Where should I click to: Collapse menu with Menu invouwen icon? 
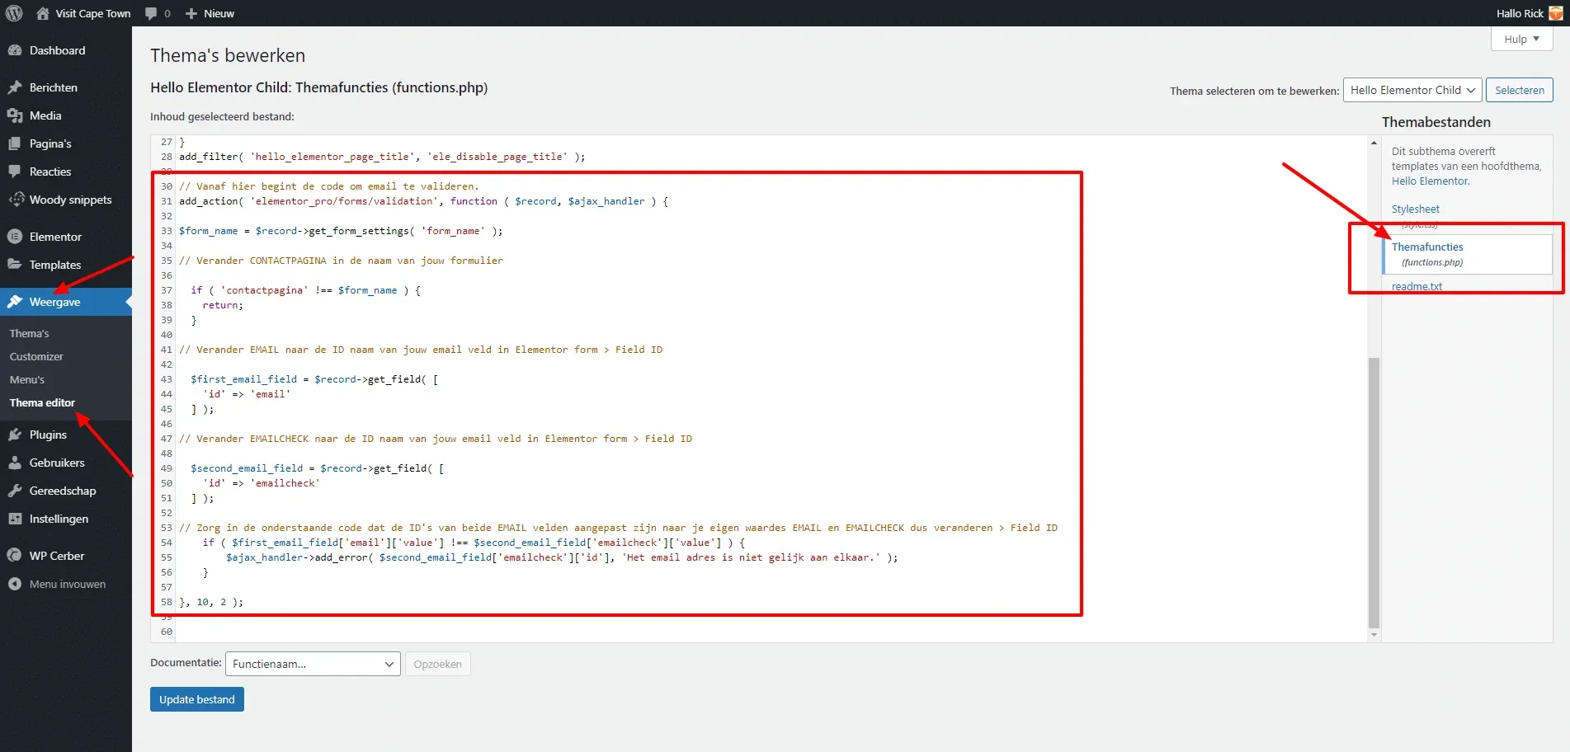15,584
